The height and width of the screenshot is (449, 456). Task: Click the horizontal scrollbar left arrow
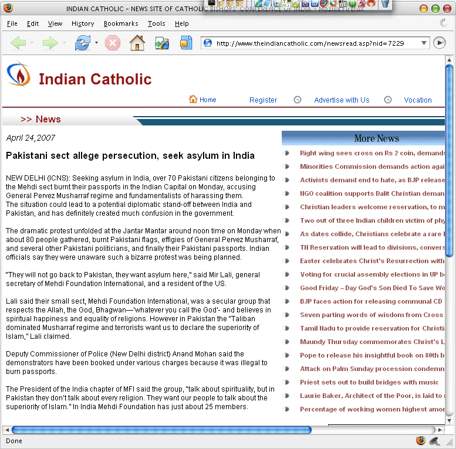[x=7, y=430]
